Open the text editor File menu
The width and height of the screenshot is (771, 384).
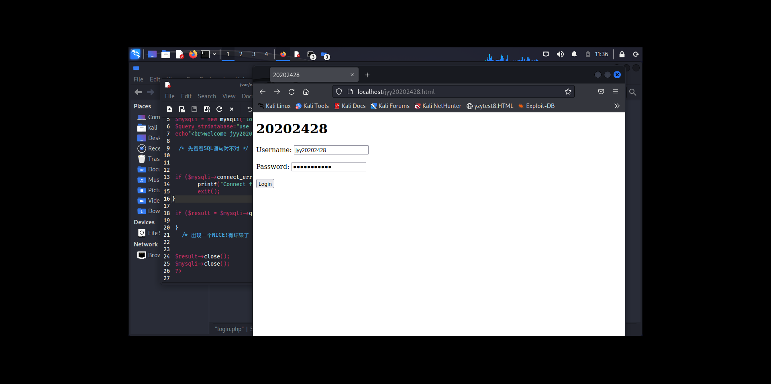coord(170,96)
